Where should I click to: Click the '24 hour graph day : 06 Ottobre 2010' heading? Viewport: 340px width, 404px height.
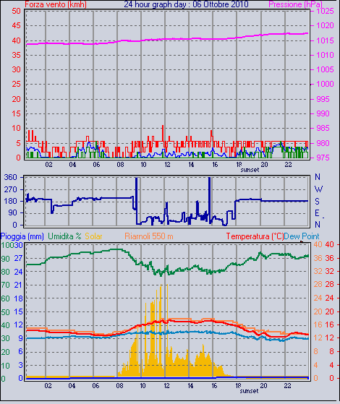(x=186, y=4)
